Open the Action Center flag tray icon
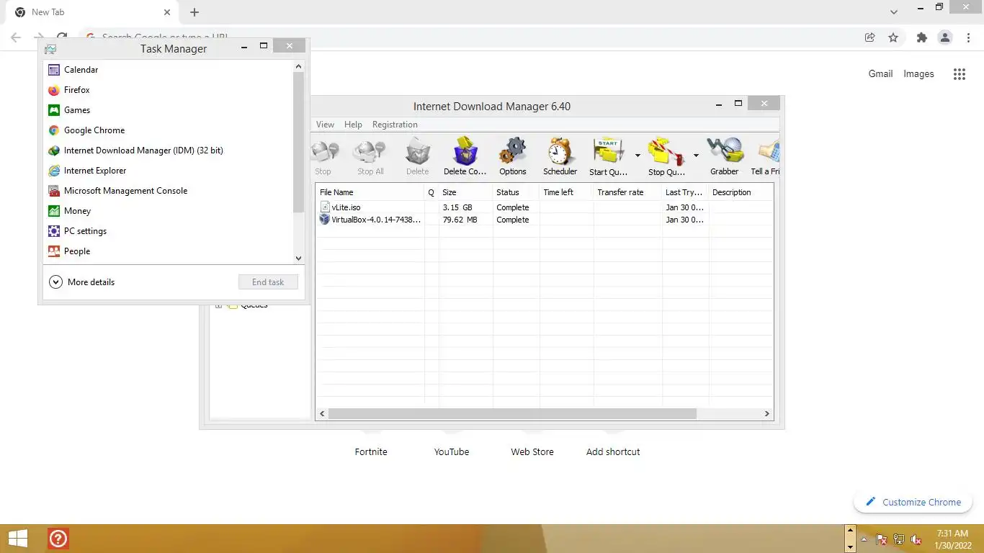This screenshot has height=553, width=984. [882, 539]
